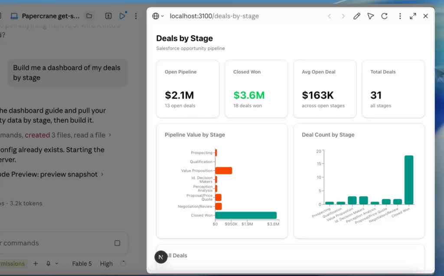Click the loading spinner icon in bottom bar
The width and height of the screenshot is (444, 276).
pyautogui.click(x=123, y=263)
